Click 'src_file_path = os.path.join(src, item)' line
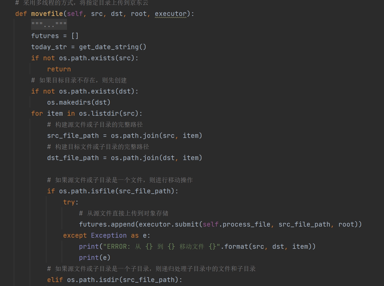The image size is (384, 286). [x=125, y=136]
